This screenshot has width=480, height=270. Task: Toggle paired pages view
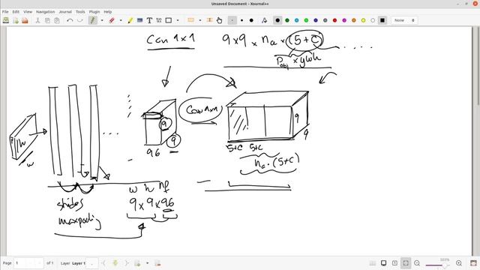[x=372, y=263]
